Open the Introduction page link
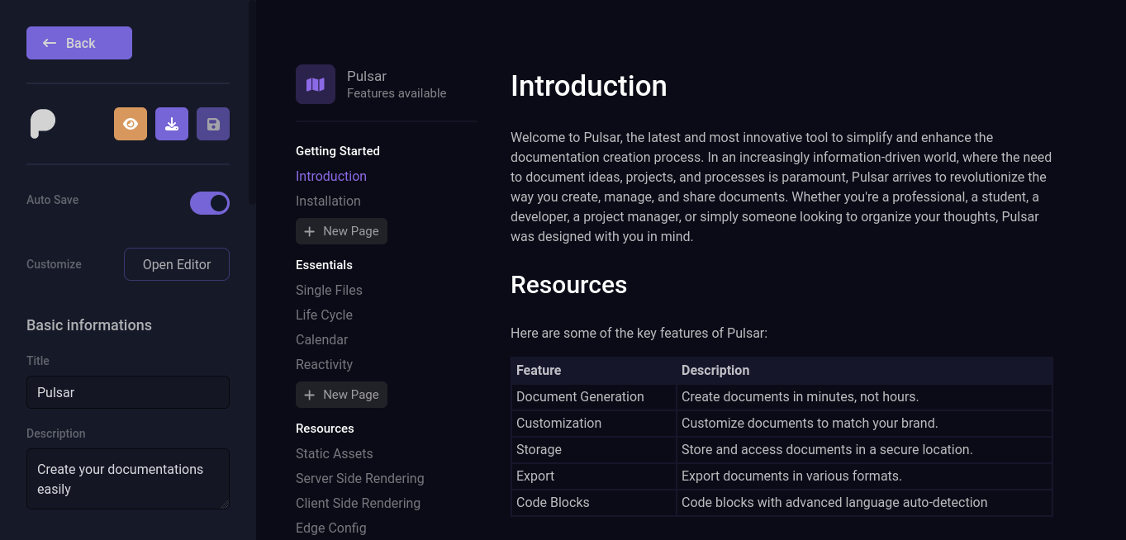1126x540 pixels. click(x=331, y=176)
